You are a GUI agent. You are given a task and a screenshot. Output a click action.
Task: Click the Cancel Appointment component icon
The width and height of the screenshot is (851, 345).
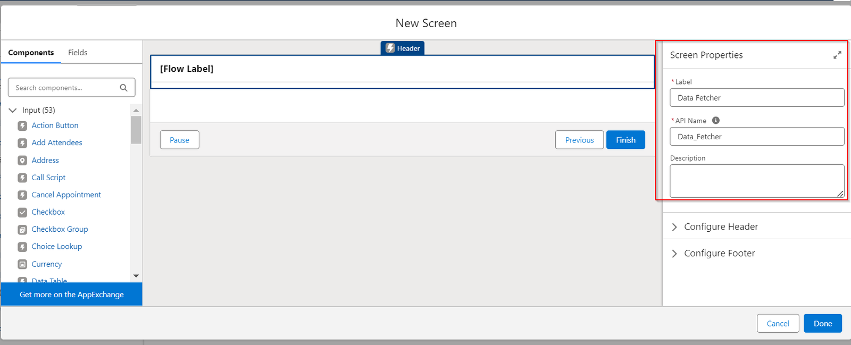tap(22, 195)
